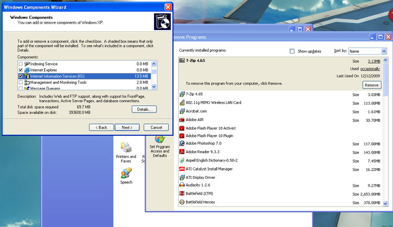
Task: Select 'Indexing Service' component row text
Action: tap(44, 64)
